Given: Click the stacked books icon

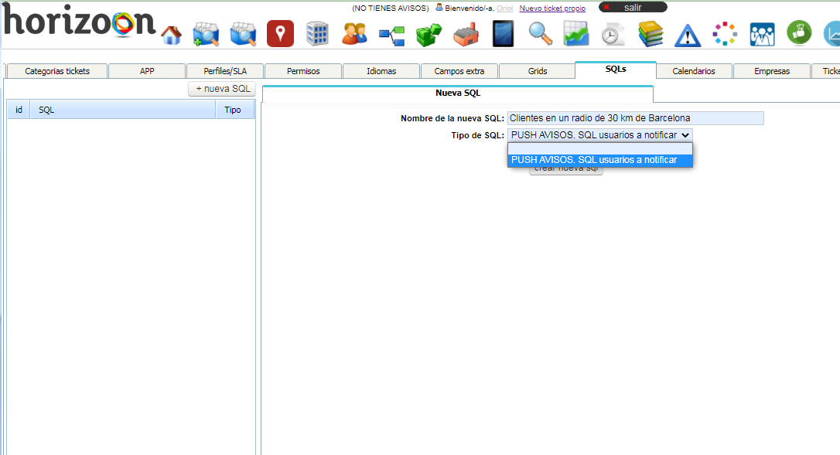Looking at the screenshot, I should click(650, 34).
